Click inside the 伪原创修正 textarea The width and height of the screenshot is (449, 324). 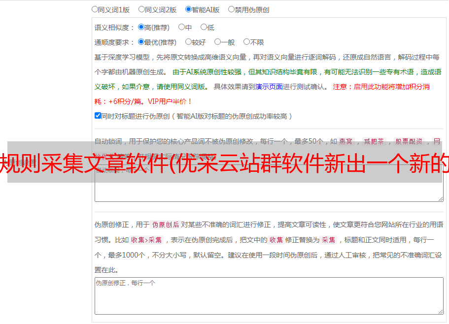(x=269, y=296)
